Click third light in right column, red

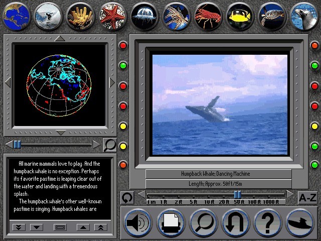pyautogui.click(x=314, y=86)
